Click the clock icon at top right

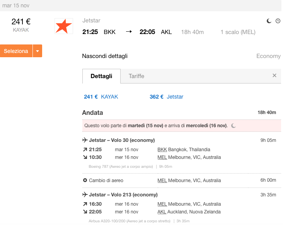(278, 21)
